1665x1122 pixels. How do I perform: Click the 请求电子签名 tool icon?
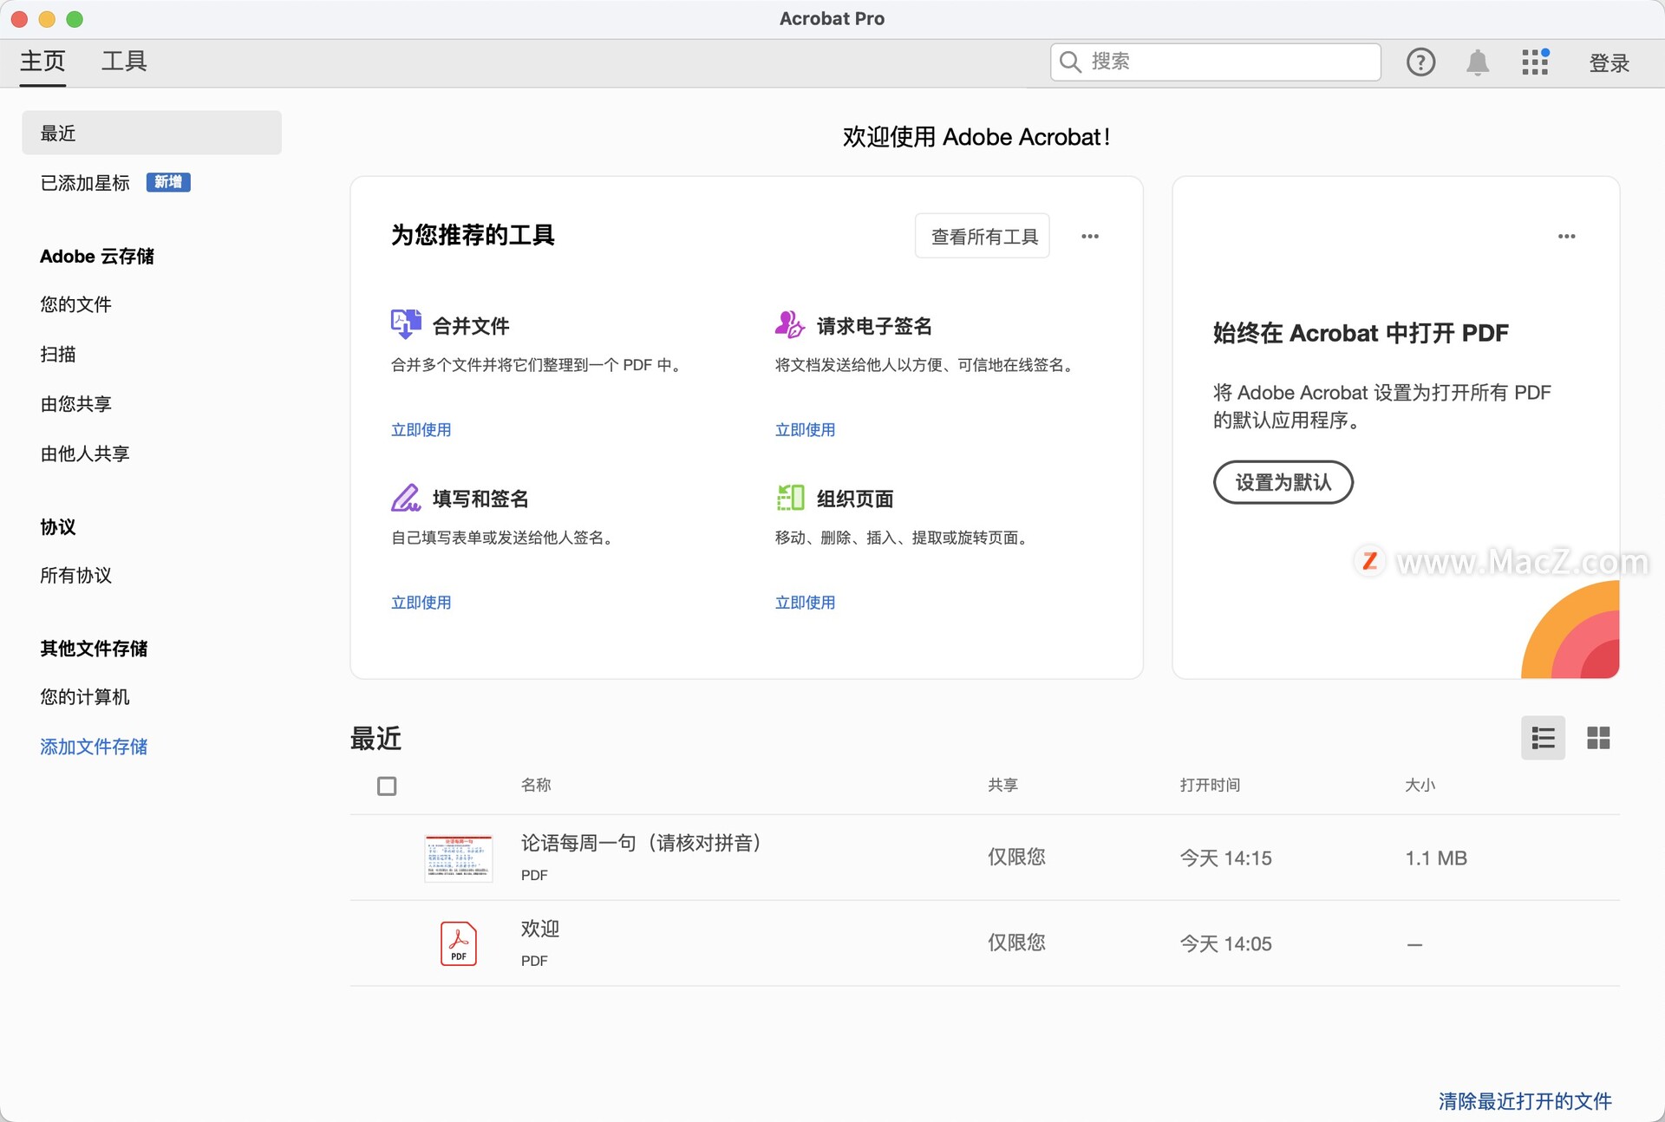[x=789, y=324]
